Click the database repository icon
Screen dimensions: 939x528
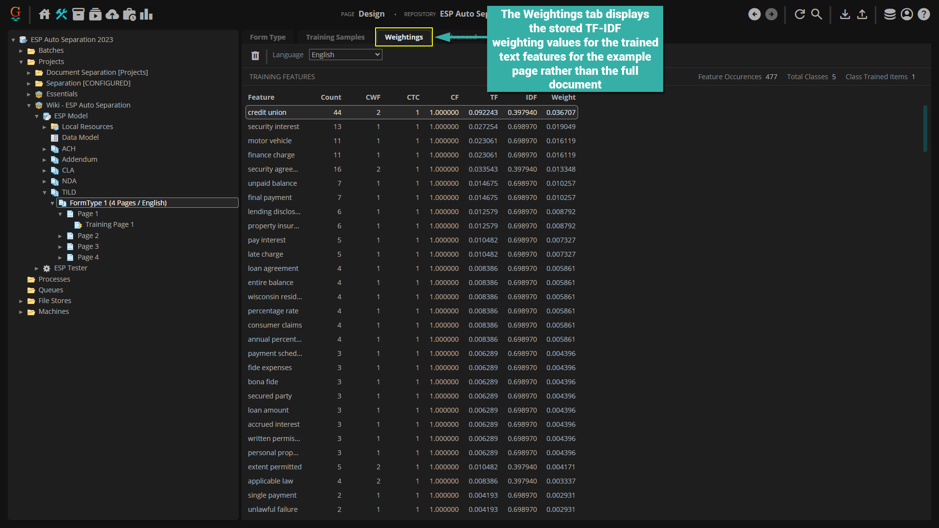(x=890, y=14)
